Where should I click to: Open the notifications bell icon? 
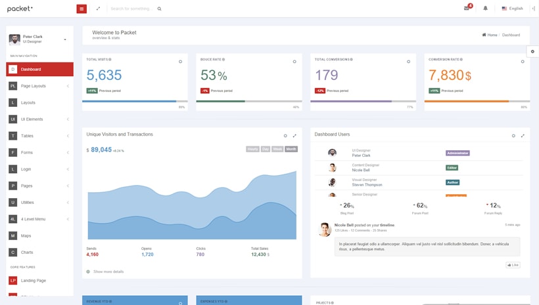[486, 9]
